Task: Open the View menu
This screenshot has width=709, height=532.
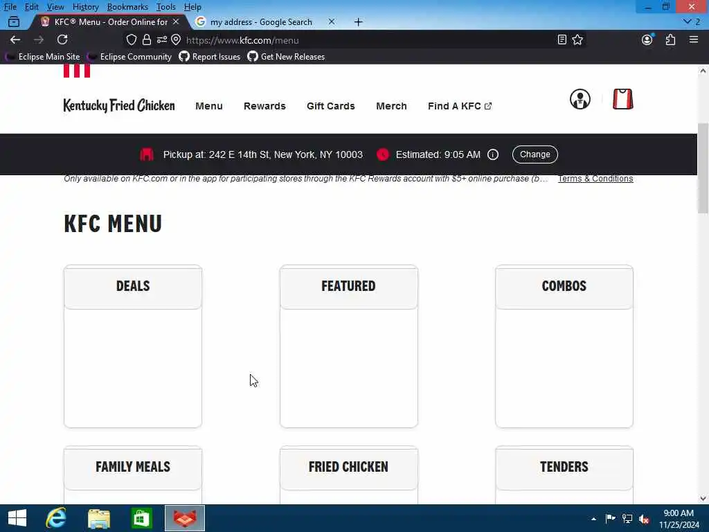Action: coord(55,7)
